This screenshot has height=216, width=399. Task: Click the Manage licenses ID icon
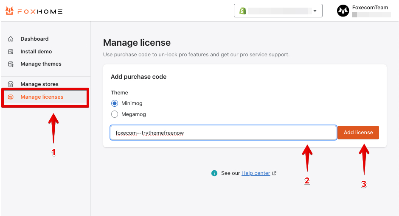(x=11, y=97)
